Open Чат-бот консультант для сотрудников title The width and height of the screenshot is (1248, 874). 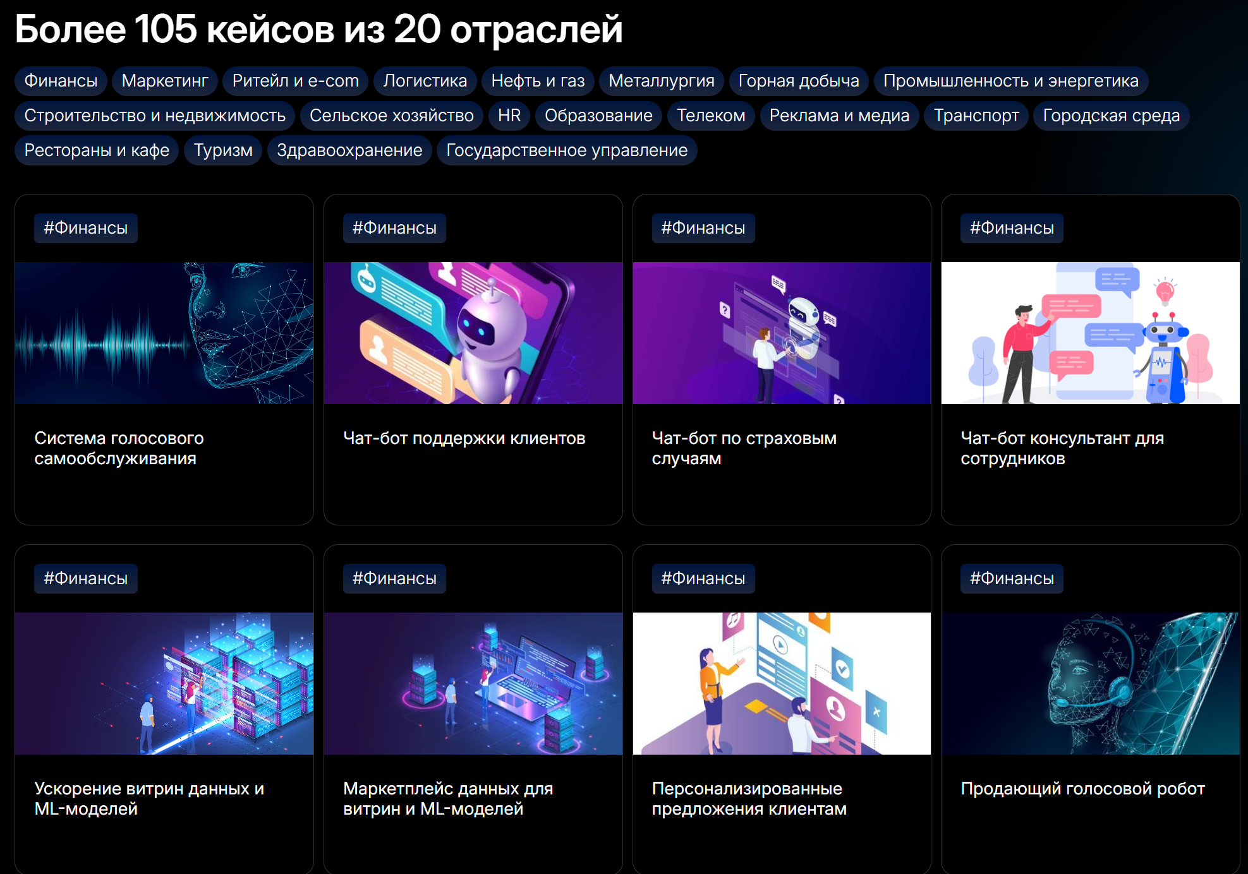click(x=1062, y=448)
